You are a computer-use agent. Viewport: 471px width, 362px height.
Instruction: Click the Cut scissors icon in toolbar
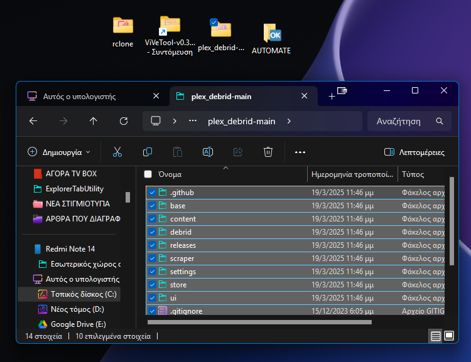(x=117, y=152)
